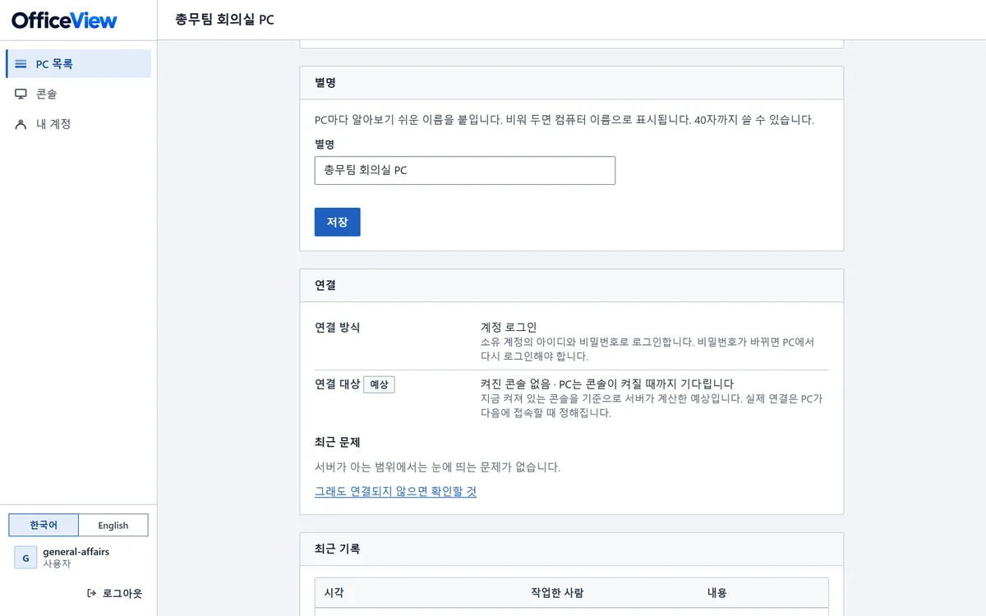Click the 계정 로그인 value text
This screenshot has width=986, height=616.
[509, 328]
